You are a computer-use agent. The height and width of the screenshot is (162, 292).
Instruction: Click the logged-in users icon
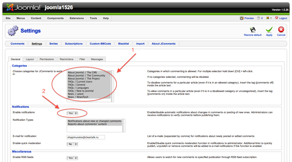pos(267,18)
